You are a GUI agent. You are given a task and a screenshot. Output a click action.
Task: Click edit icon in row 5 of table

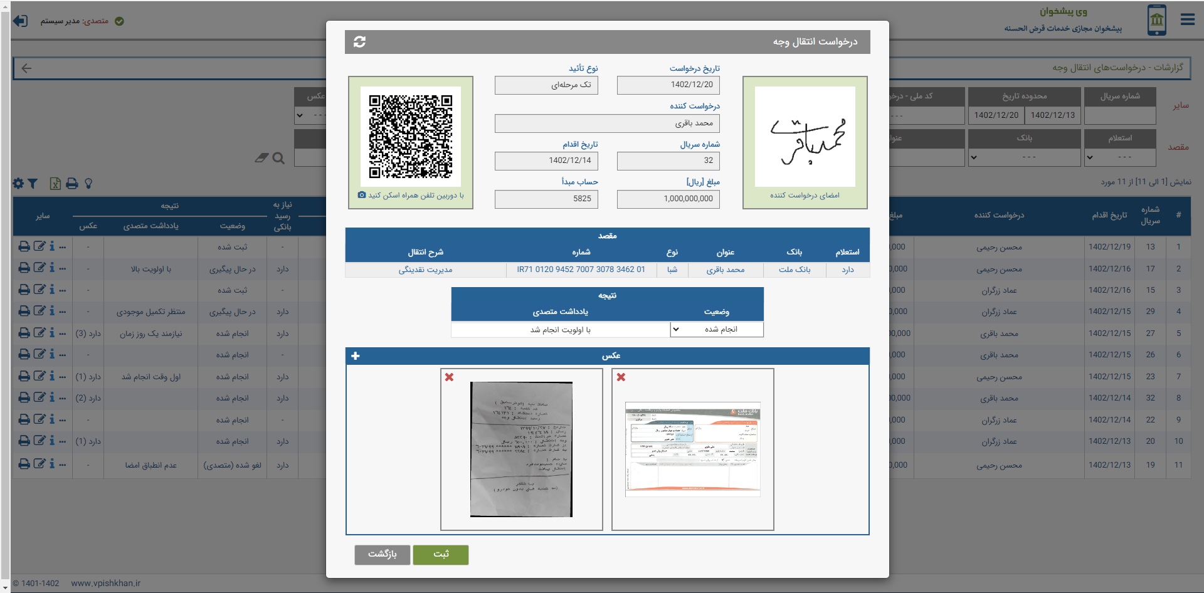pyautogui.click(x=40, y=333)
